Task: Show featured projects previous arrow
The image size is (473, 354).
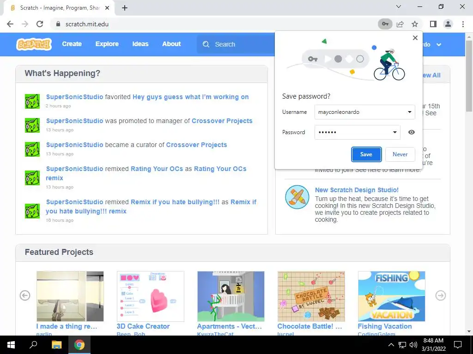Action: (25, 295)
